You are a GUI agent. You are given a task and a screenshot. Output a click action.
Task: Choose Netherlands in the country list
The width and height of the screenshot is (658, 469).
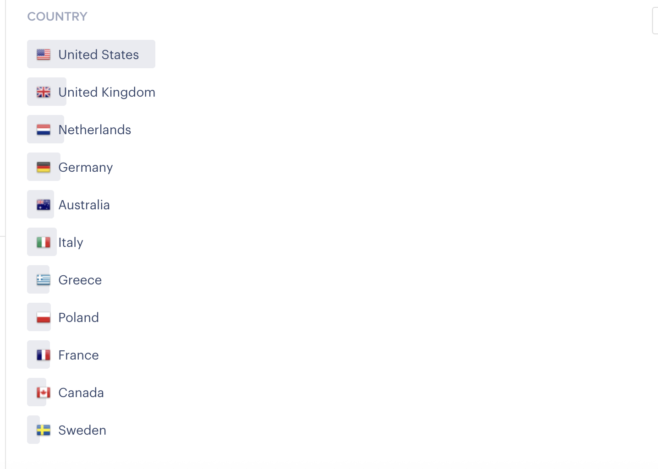click(x=95, y=130)
